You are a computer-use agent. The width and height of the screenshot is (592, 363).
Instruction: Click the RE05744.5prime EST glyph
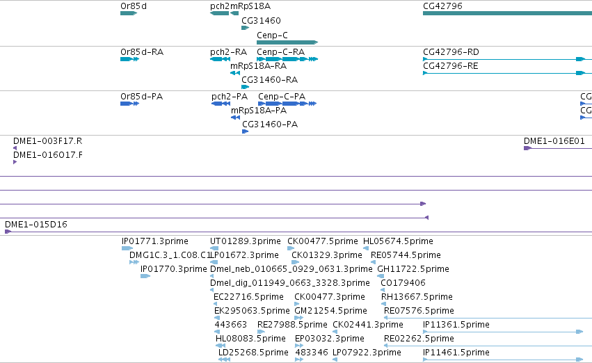tap(373, 262)
